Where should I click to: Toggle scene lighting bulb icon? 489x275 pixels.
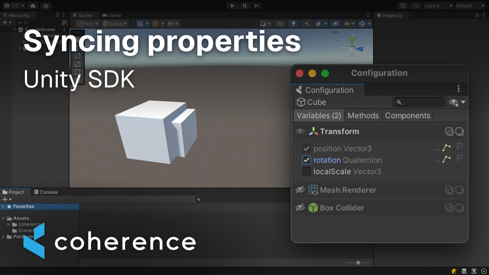(293, 24)
